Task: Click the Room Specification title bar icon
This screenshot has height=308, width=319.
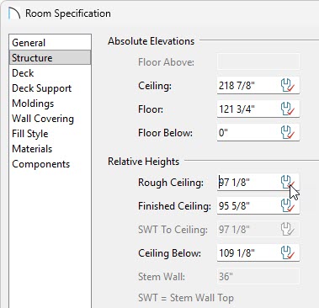Action: coord(14,13)
